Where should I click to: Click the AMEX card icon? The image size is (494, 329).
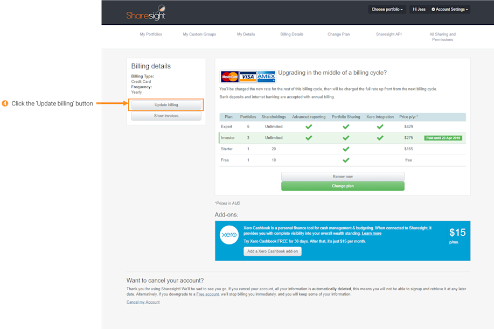pos(266,76)
